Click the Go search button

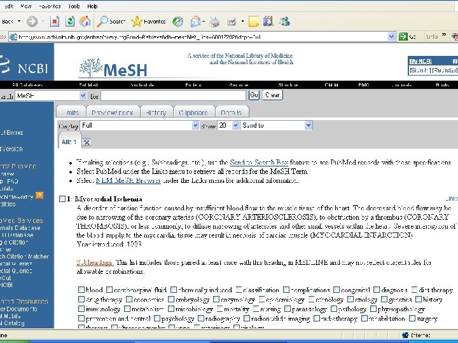(x=254, y=95)
